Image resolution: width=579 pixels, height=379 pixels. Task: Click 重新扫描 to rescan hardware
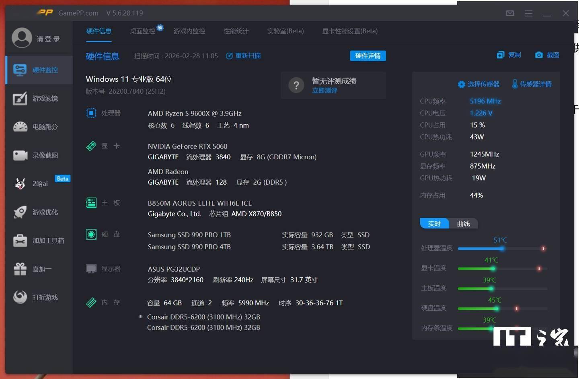pyautogui.click(x=244, y=56)
